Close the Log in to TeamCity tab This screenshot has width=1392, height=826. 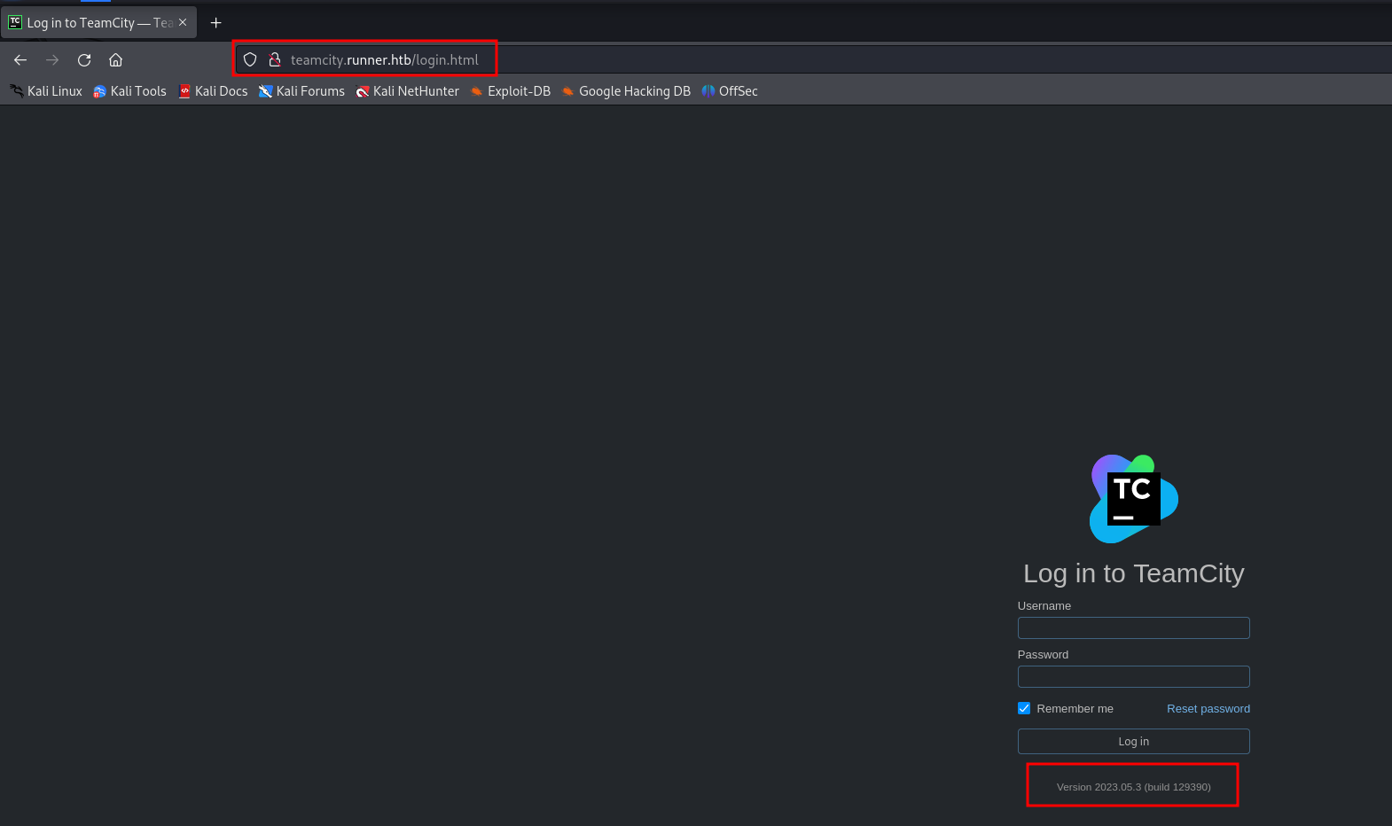click(x=183, y=22)
